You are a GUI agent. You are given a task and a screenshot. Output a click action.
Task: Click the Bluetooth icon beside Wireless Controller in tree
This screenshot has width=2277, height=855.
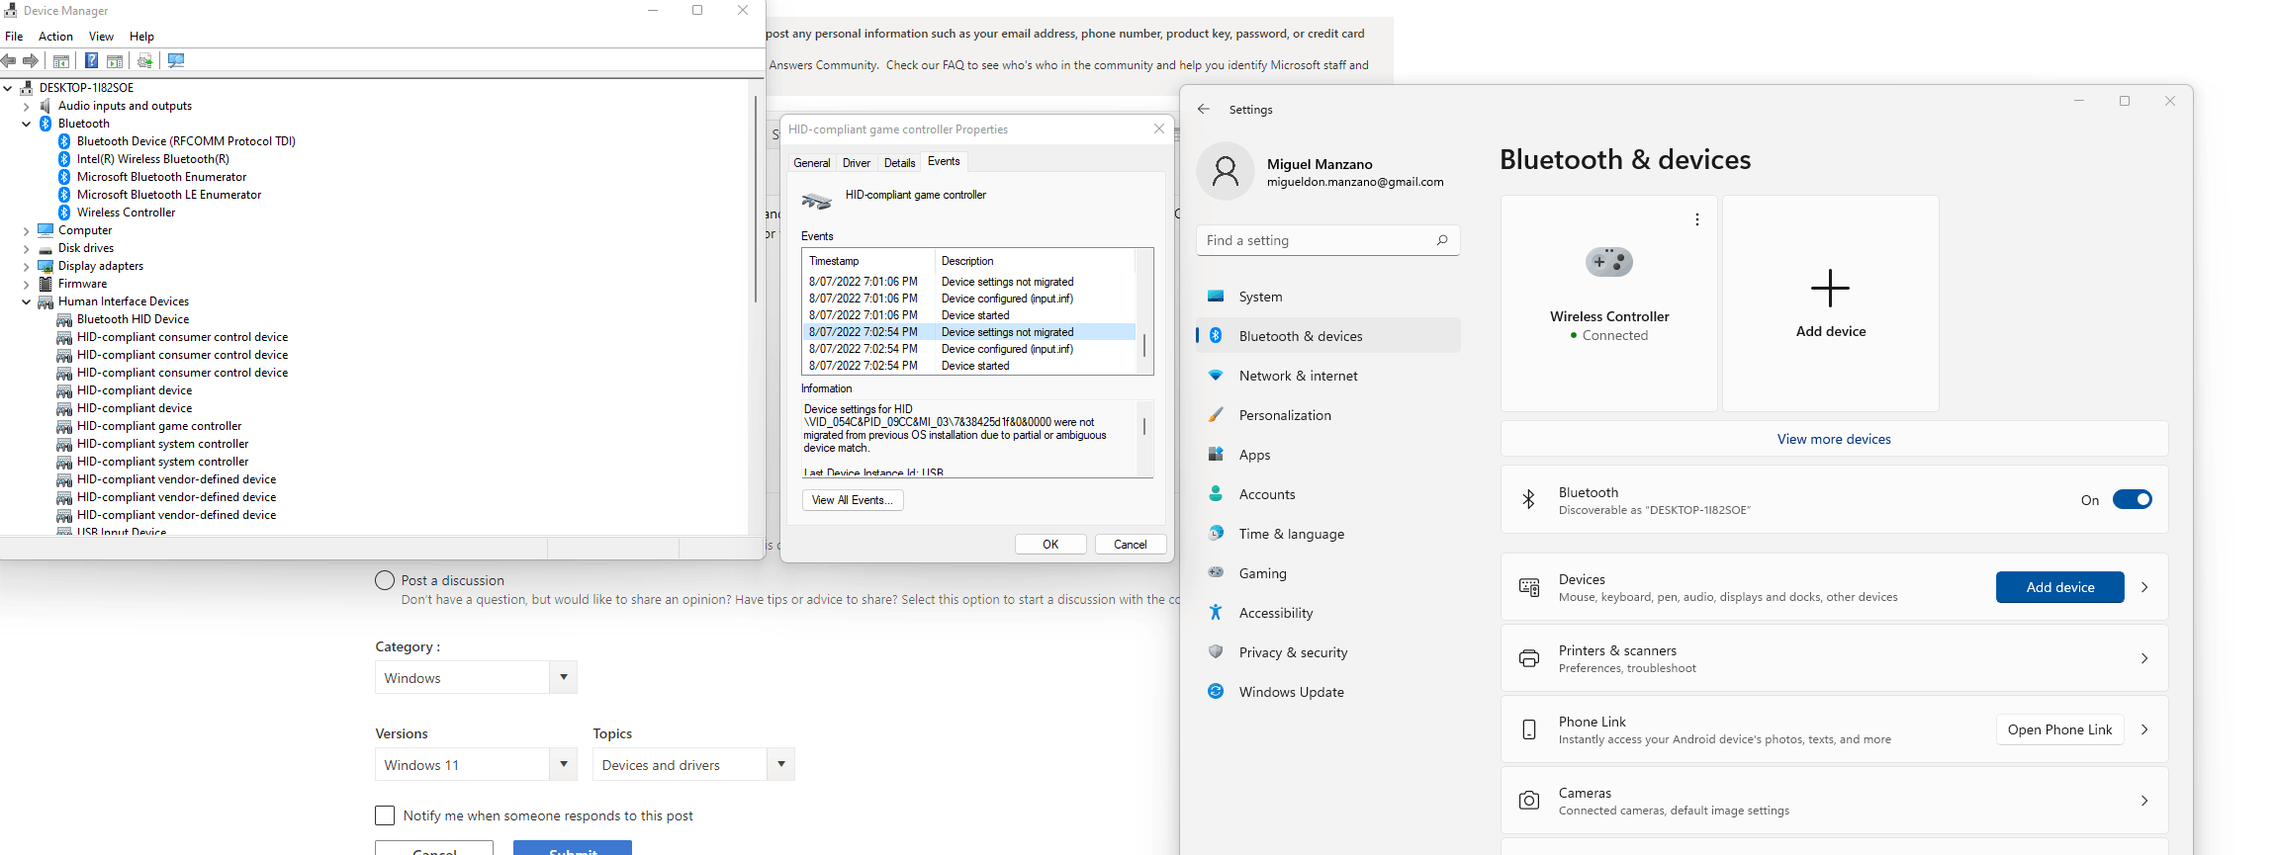coord(64,213)
